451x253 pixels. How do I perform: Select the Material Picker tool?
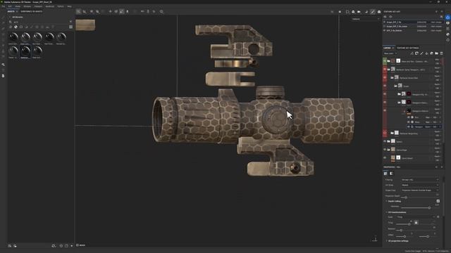[3, 51]
